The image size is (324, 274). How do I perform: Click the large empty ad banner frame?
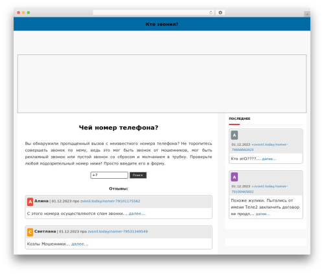coord(162,84)
